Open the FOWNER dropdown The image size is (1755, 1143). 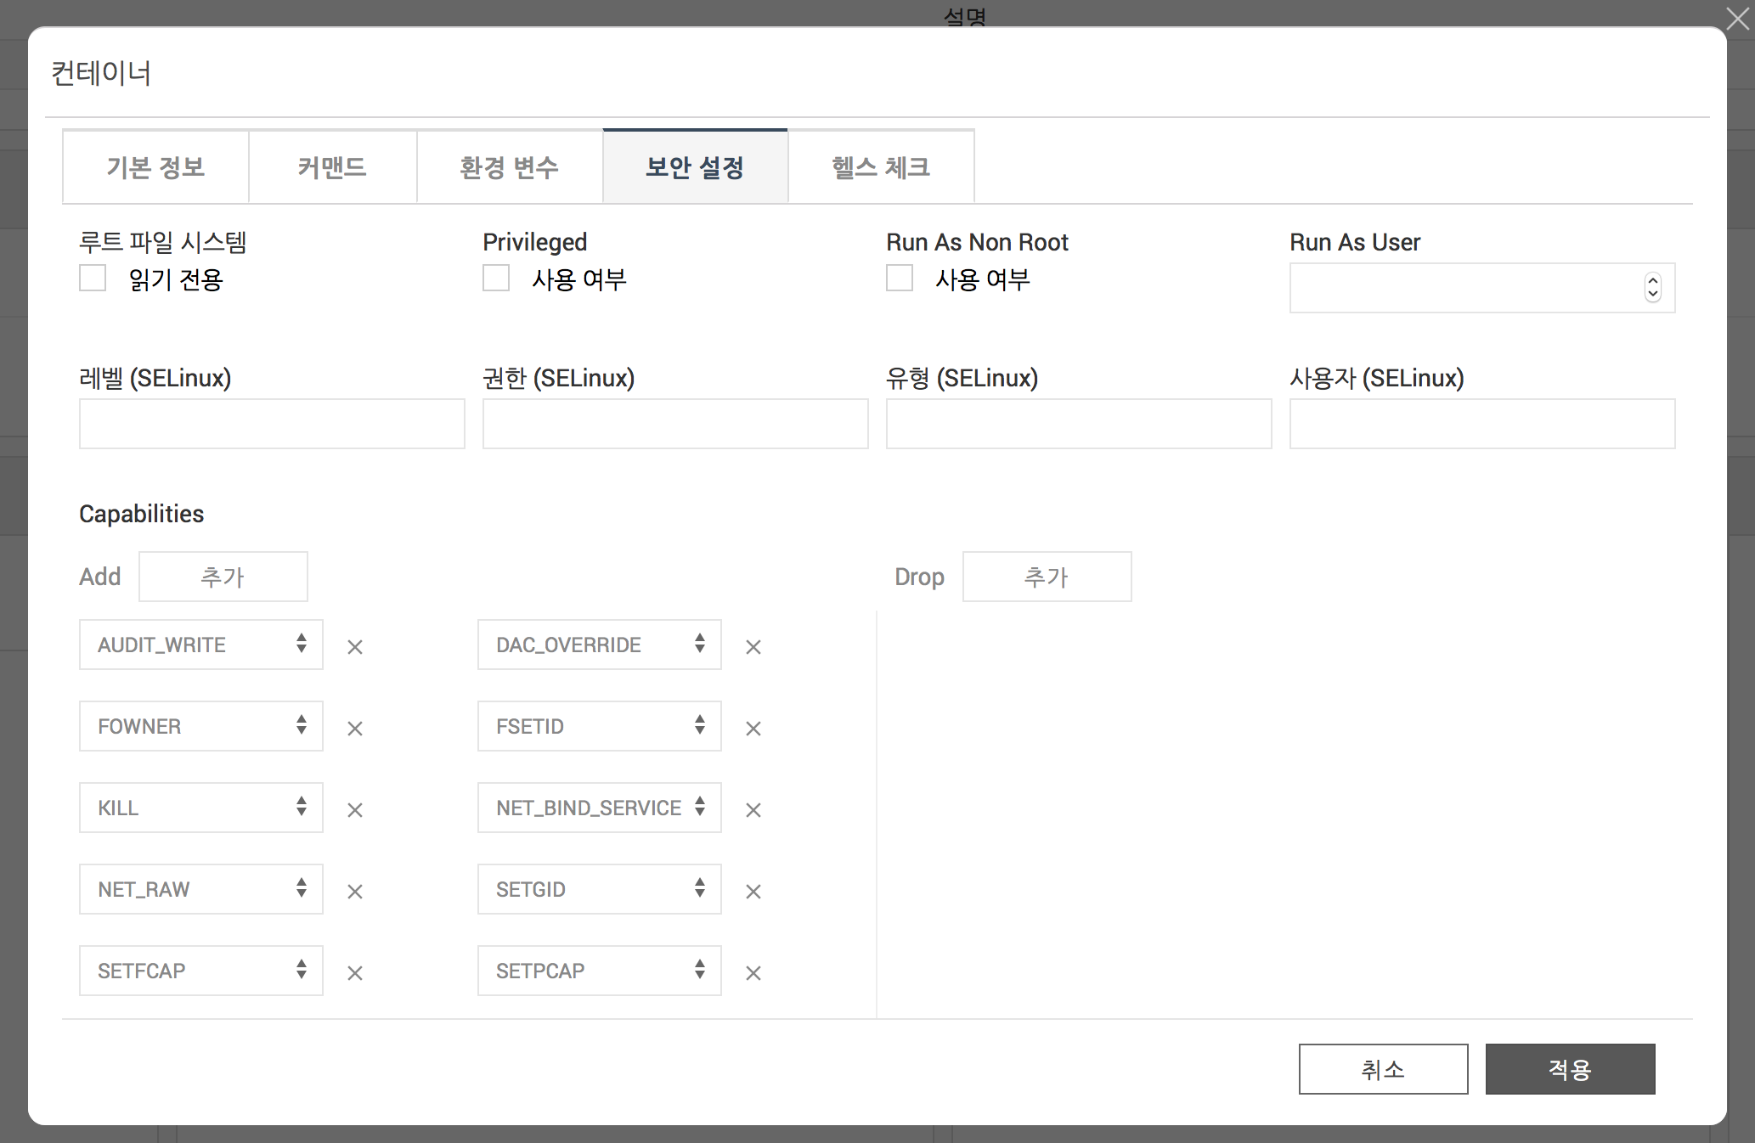[x=201, y=726]
